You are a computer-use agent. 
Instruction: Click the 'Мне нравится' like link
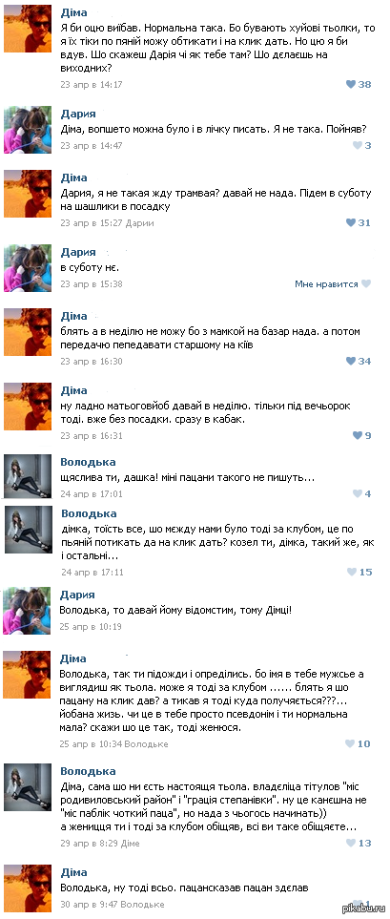[x=326, y=284]
